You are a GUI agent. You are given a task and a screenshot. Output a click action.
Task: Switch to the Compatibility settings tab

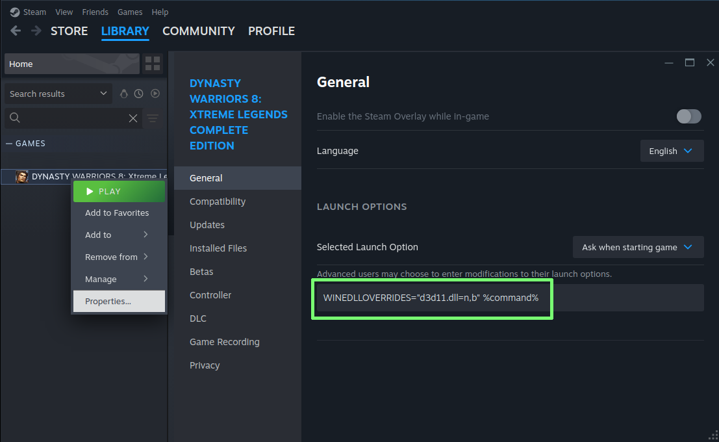[x=218, y=201]
